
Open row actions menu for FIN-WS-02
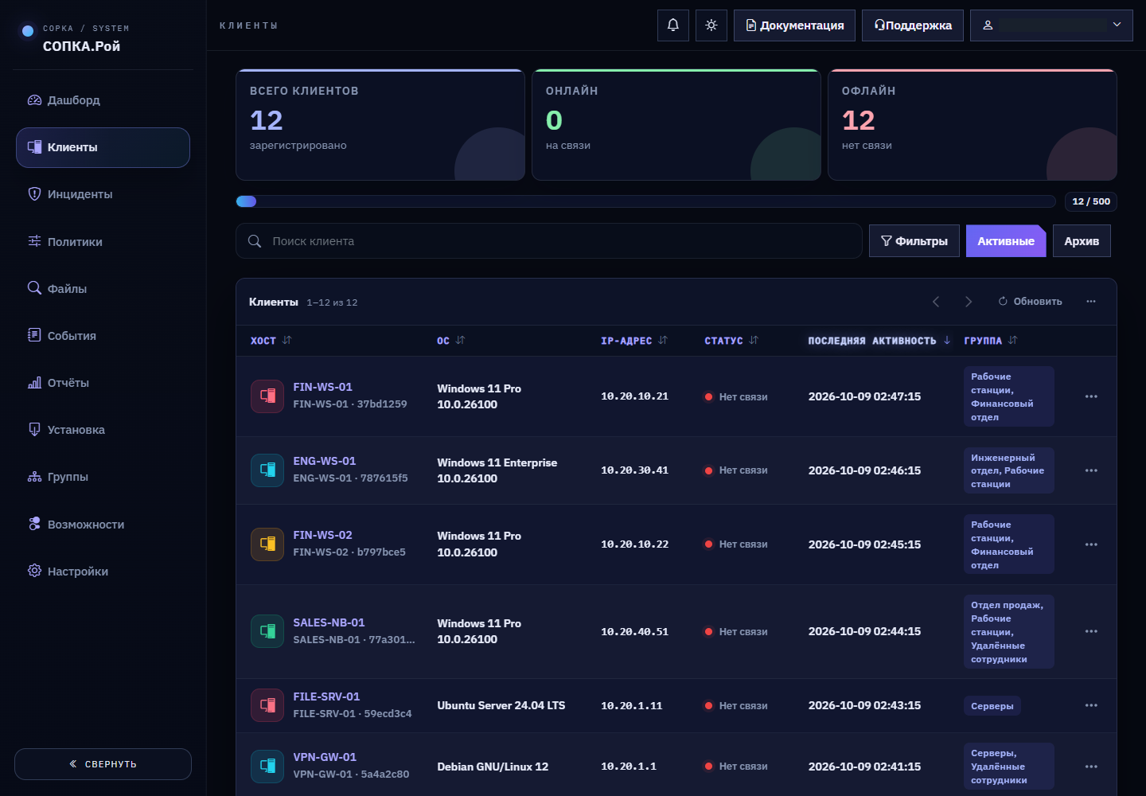click(x=1091, y=544)
